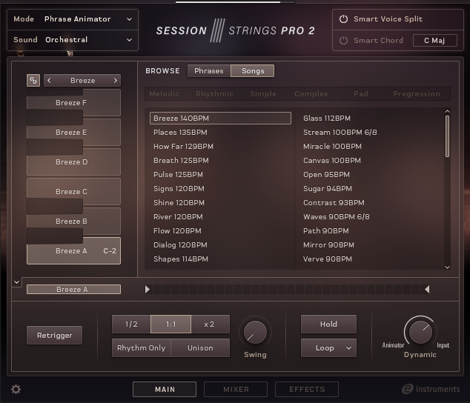The height and width of the screenshot is (403, 470).
Task: Toggle Smart Chord power icon
Action: pyautogui.click(x=343, y=40)
